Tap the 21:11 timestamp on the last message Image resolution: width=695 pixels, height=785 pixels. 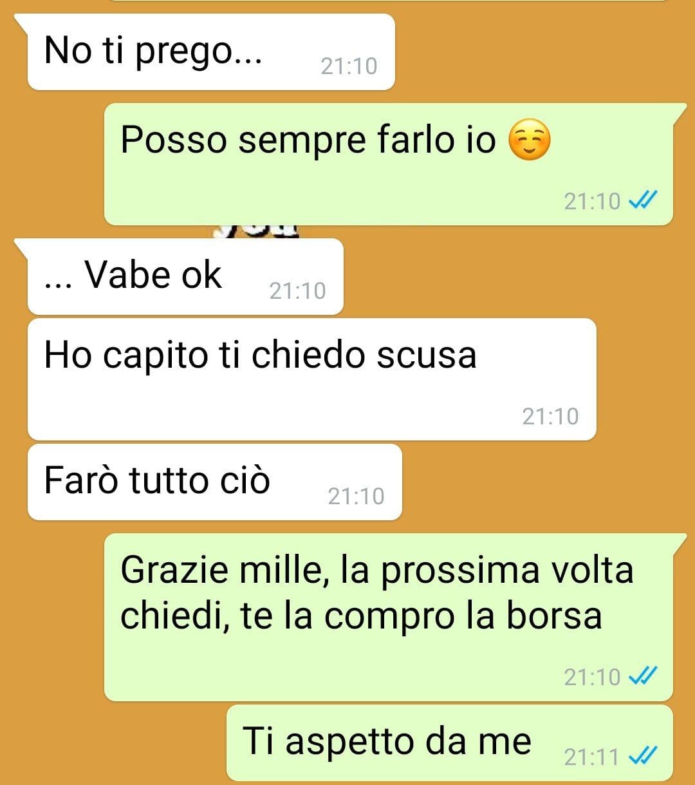point(591,757)
